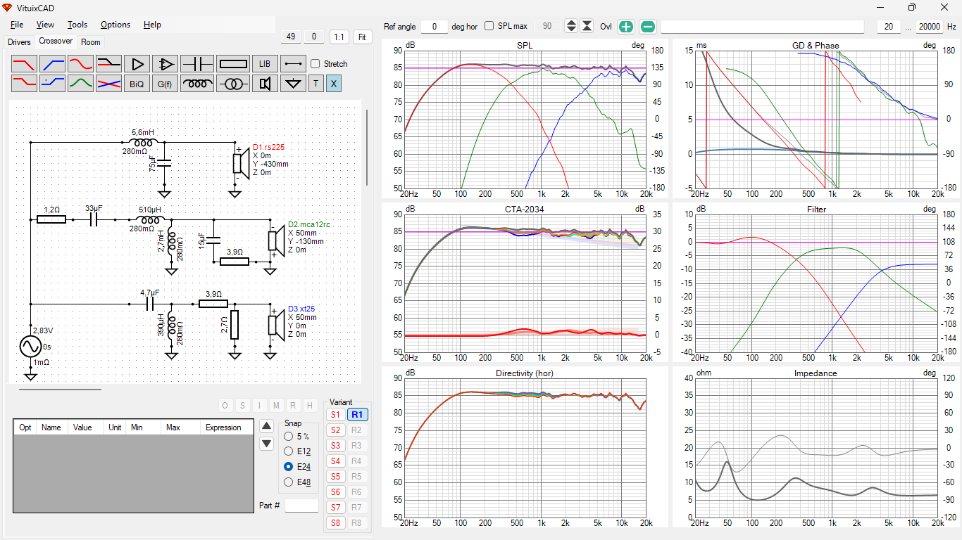Click the horizontal scrollbar below the schematic

[60, 389]
